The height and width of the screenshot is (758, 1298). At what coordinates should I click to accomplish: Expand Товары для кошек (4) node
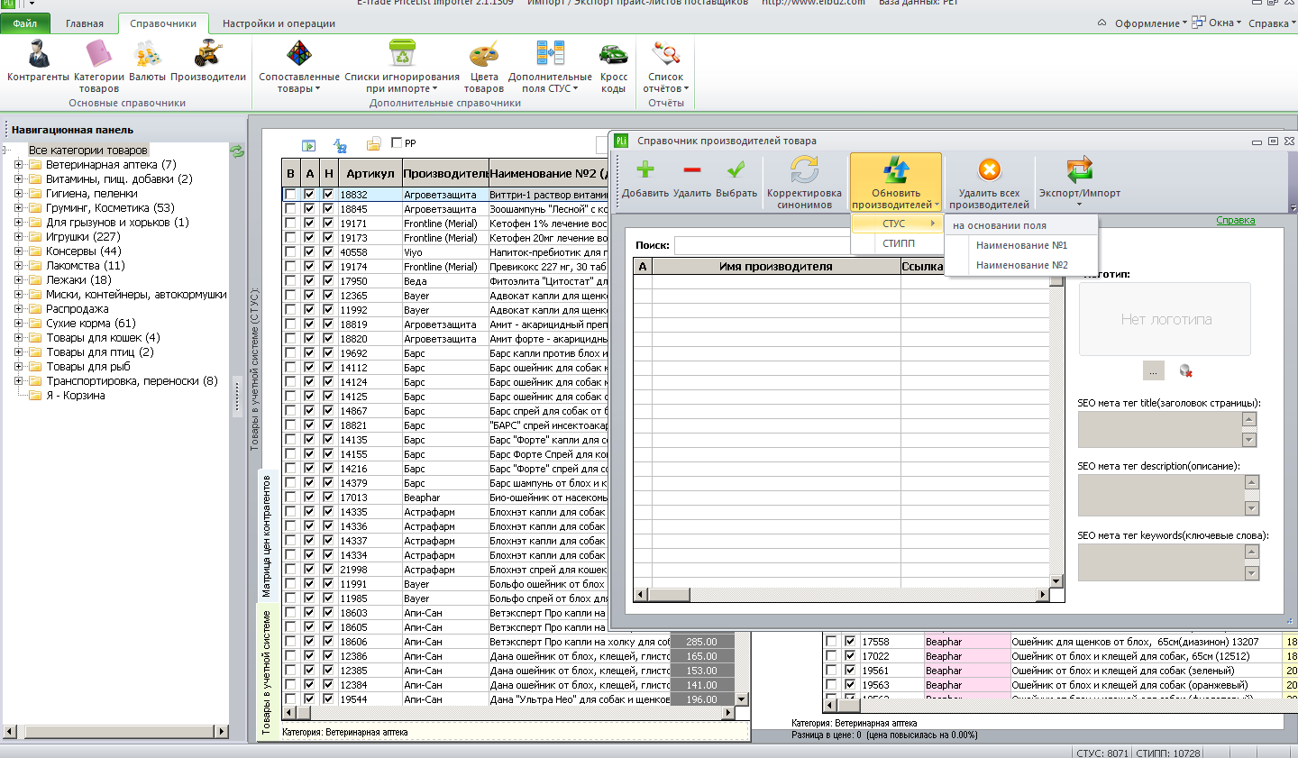coord(18,338)
